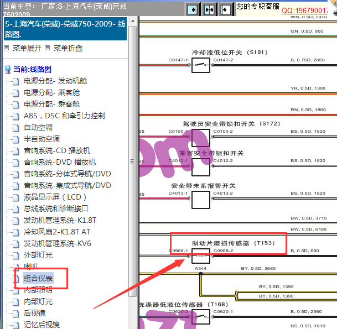Open 发动机管理系统-K1.8T diagram
Image resolution: width=337 pixels, height=329 pixels.
pyautogui.click(x=60, y=220)
